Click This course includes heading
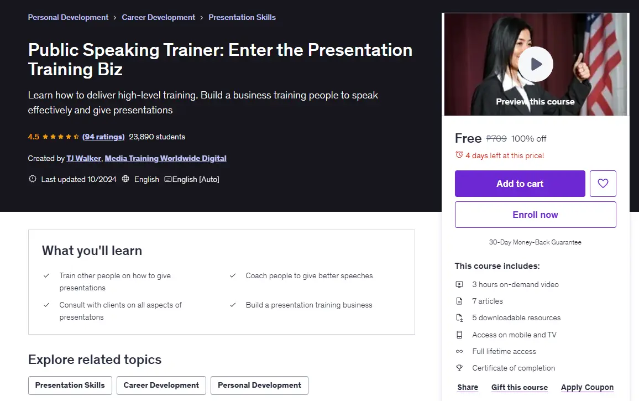 click(x=497, y=266)
